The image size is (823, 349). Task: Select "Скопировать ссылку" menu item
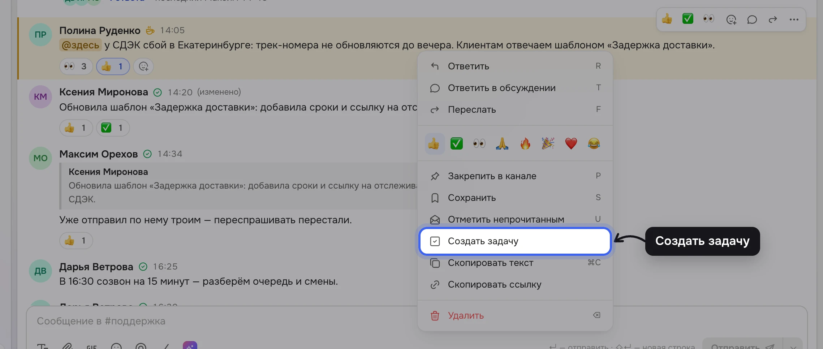point(515,284)
